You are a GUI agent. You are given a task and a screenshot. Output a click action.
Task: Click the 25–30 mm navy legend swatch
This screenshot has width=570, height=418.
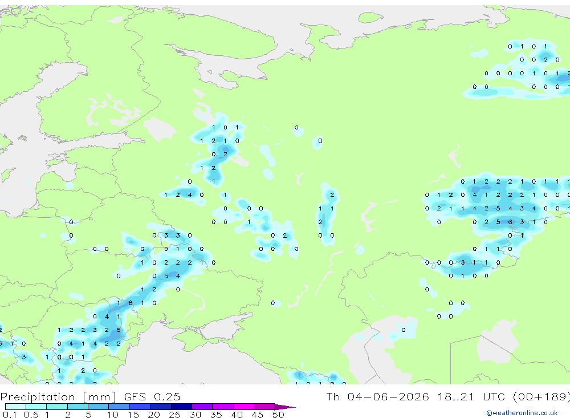pos(181,407)
